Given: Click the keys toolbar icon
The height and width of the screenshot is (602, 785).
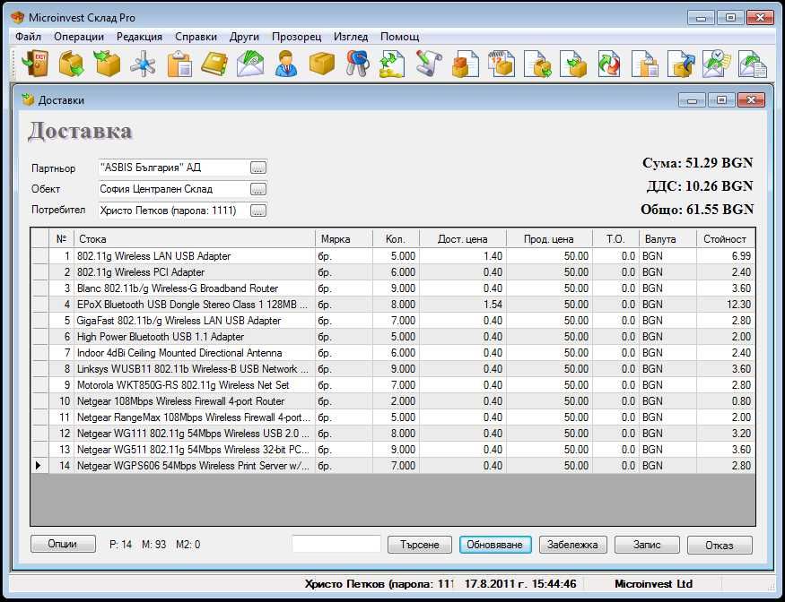Looking at the screenshot, I should pos(357,64).
